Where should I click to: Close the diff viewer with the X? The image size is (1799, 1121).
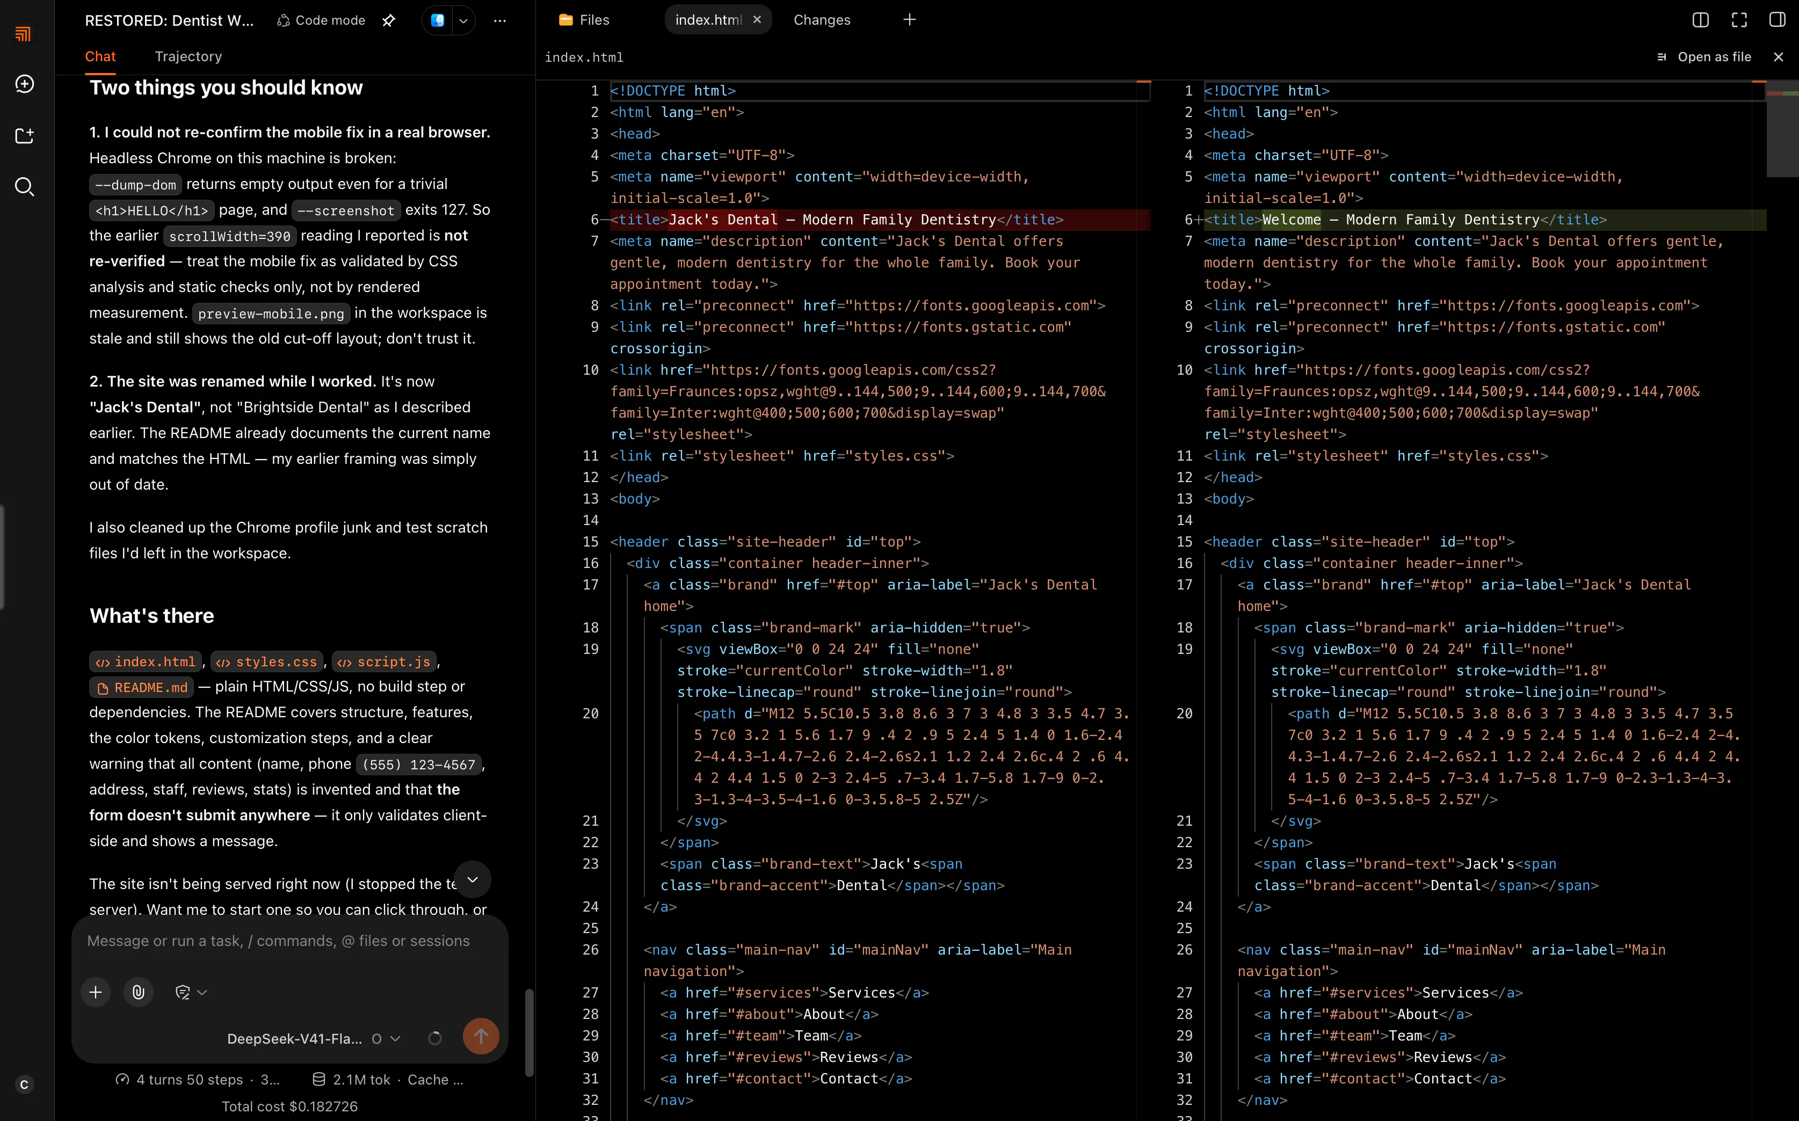coord(1778,57)
